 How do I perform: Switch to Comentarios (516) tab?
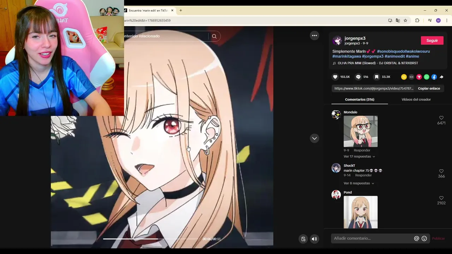(x=359, y=99)
